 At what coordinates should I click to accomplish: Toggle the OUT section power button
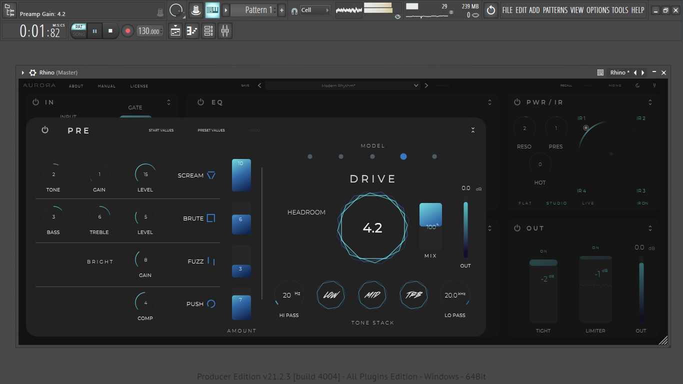click(517, 228)
